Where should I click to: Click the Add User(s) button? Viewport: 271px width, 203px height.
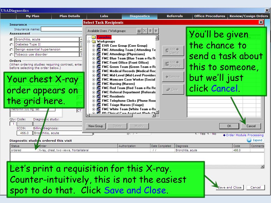tap(173, 51)
